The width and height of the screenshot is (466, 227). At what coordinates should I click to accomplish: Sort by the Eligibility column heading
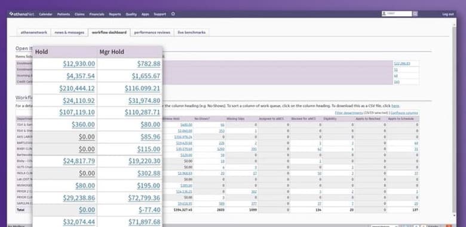point(330,119)
